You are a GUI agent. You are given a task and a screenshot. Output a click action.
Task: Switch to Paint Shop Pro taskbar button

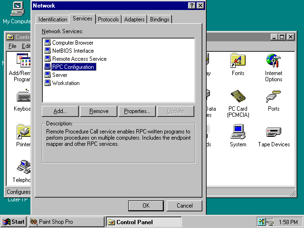click(x=66, y=222)
